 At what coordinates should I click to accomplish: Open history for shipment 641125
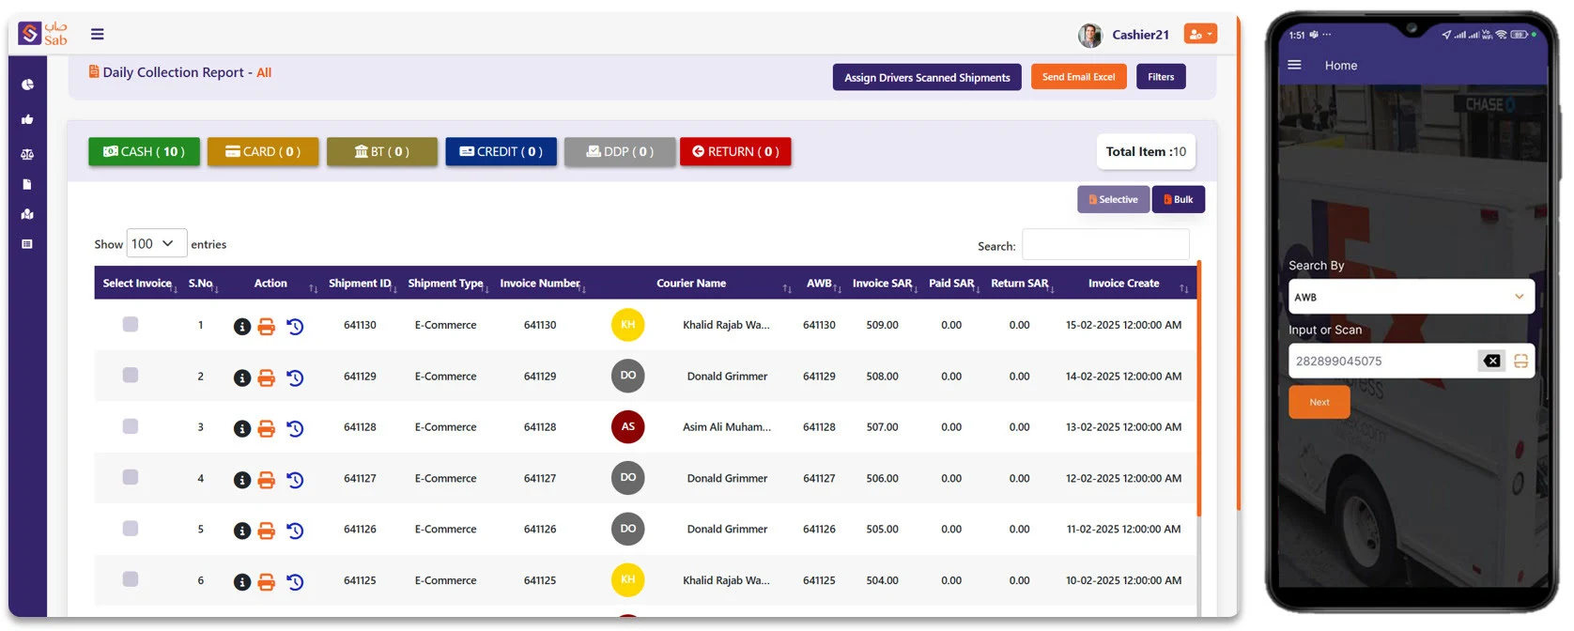click(x=295, y=582)
